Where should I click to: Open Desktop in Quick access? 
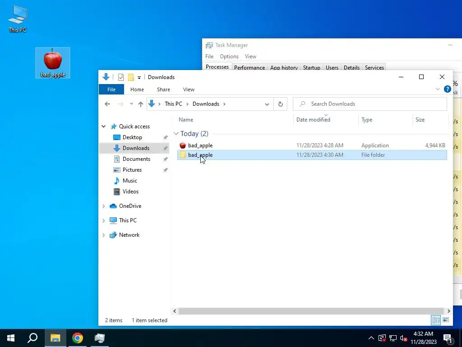[132, 137]
